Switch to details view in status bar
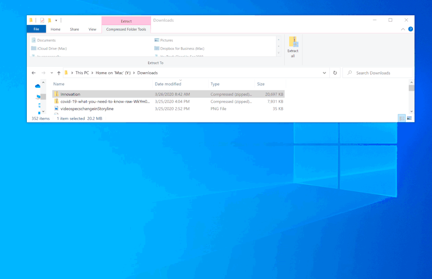The width and height of the screenshot is (432, 279). tap(402, 118)
